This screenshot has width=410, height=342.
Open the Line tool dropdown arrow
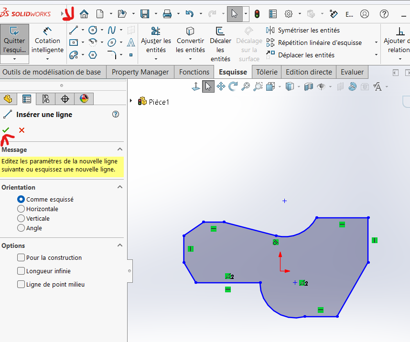[x=83, y=30]
